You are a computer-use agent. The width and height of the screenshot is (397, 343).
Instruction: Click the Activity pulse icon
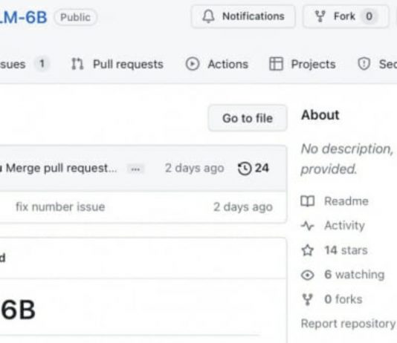point(308,226)
